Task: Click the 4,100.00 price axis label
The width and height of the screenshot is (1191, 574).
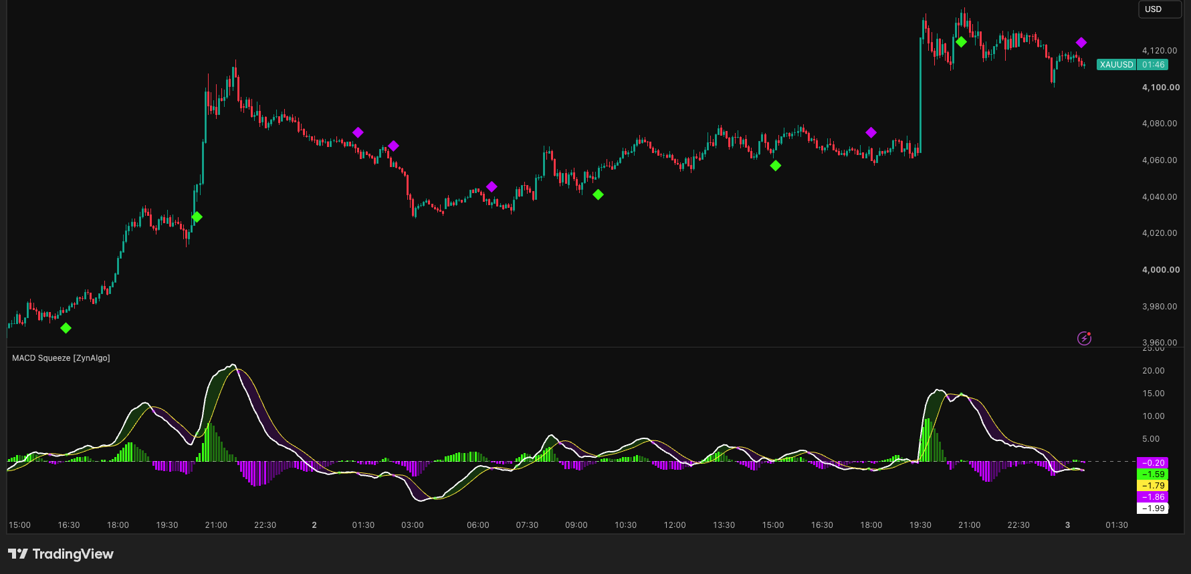Action: click(1161, 88)
